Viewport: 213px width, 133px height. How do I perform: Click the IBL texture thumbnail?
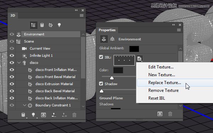(x=124, y=60)
